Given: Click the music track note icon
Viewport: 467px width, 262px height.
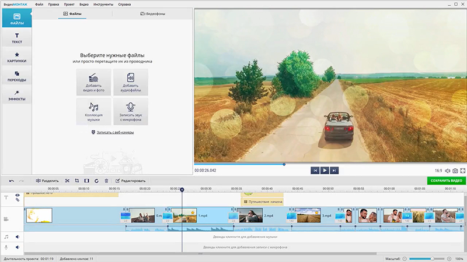Looking at the screenshot, I should tap(6, 237).
